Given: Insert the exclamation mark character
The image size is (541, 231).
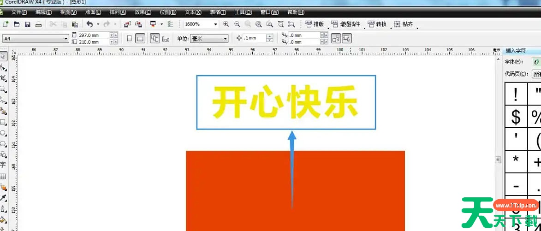Looking at the screenshot, I should click(516, 95).
